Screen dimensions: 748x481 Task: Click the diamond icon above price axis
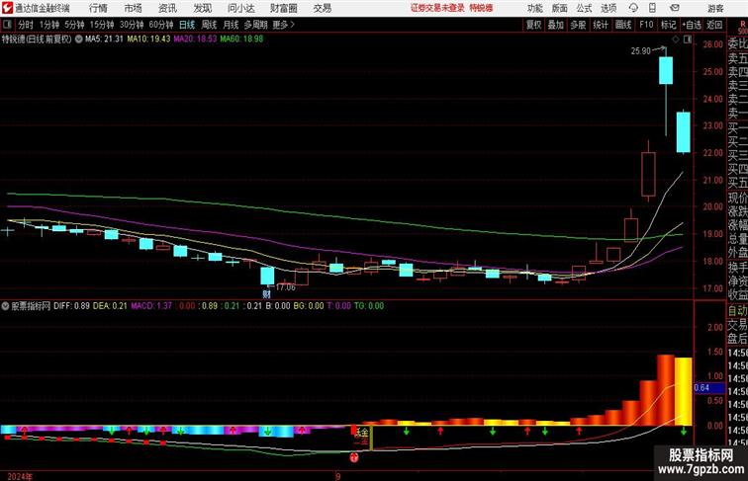(676, 40)
